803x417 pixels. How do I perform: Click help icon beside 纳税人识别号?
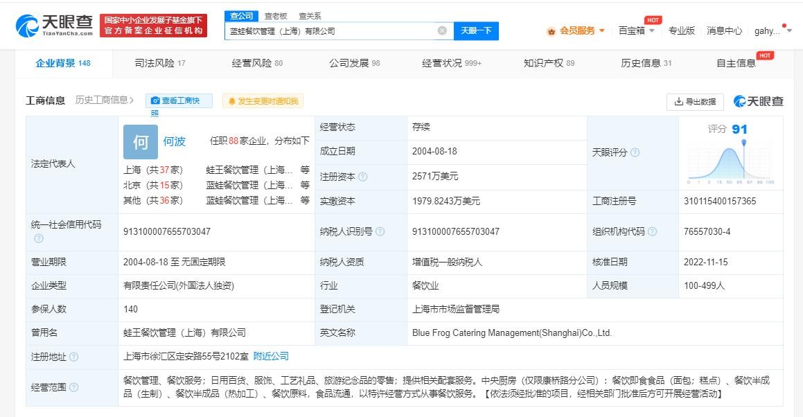click(x=380, y=232)
